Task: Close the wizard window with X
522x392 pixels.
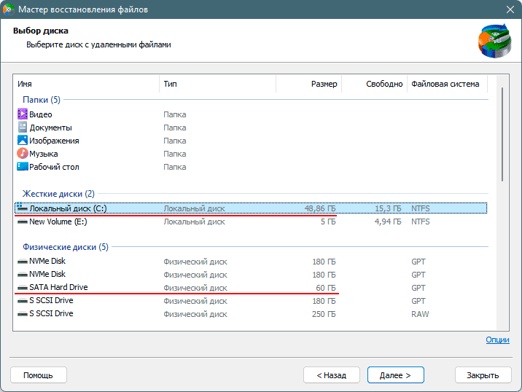Action: [x=510, y=9]
